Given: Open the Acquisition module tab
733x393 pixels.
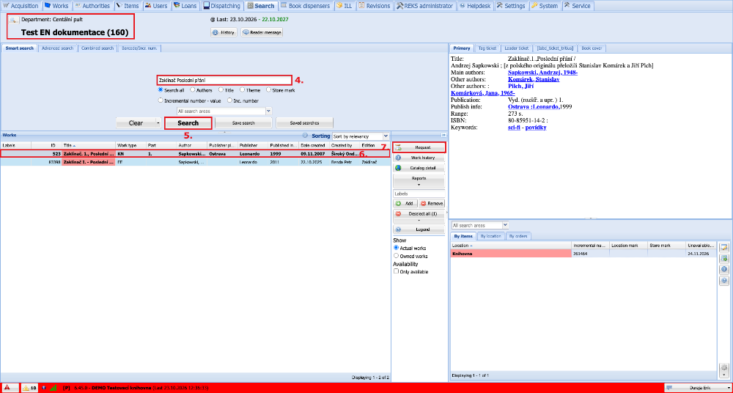Looking at the screenshot, I should pyautogui.click(x=21, y=6).
